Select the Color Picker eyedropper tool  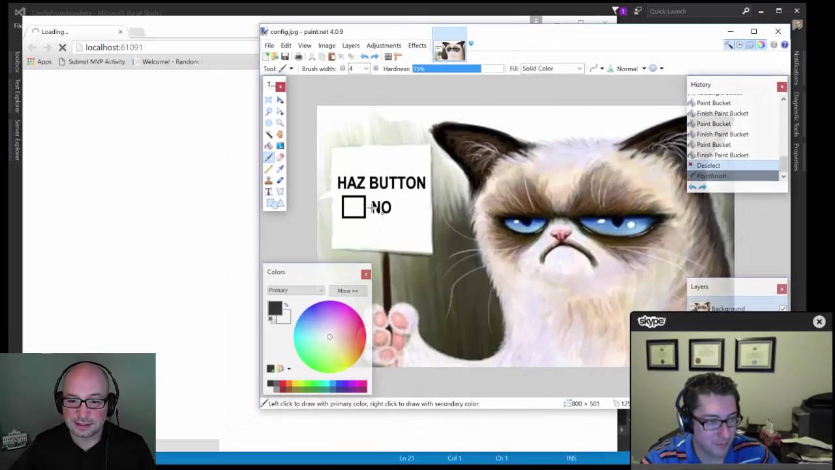tap(280, 168)
